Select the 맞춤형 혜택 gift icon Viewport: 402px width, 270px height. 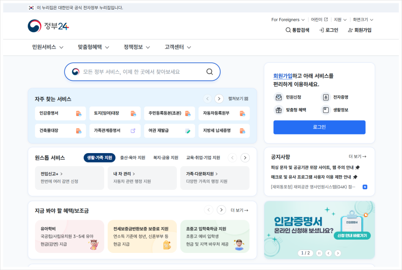coord(279,110)
